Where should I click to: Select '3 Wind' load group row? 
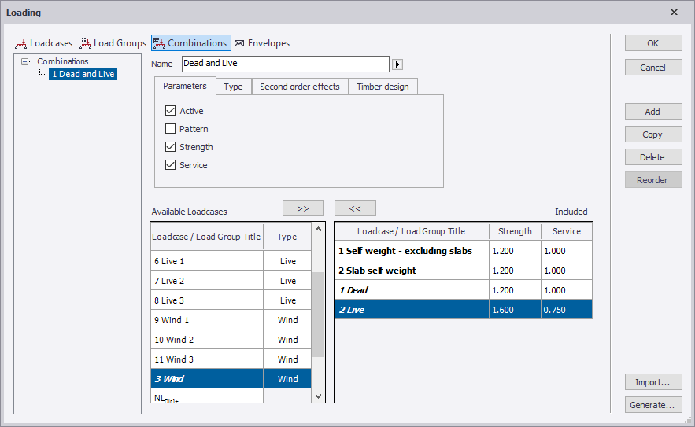tap(231, 379)
